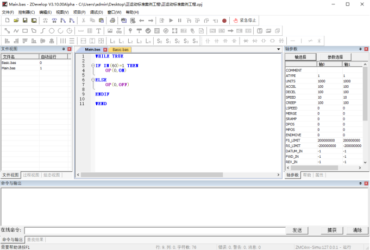370x250 pixels.
Task: Click the navigate forward arrow icon
Action: 150,21
